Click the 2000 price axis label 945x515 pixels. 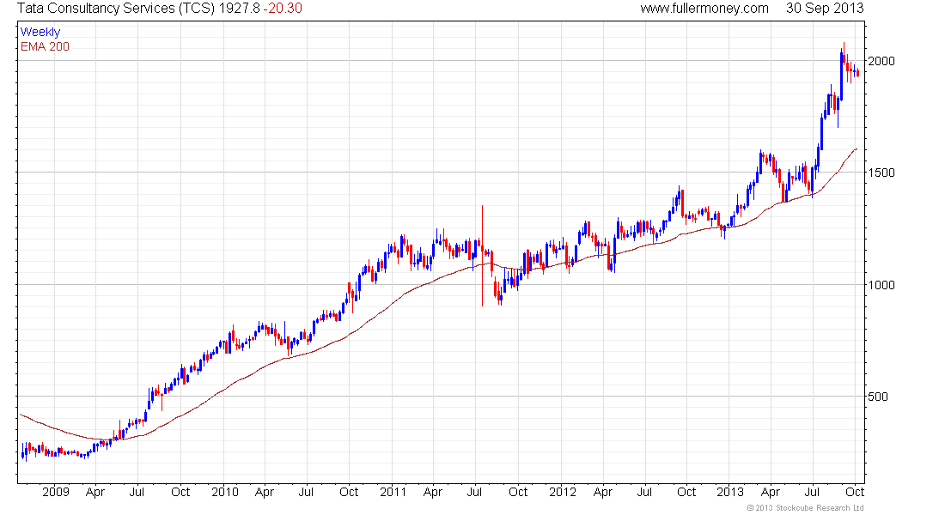[881, 61]
